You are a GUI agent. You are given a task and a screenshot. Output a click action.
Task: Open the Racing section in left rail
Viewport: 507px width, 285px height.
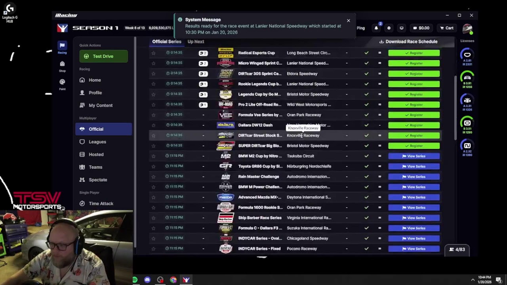[x=62, y=47]
